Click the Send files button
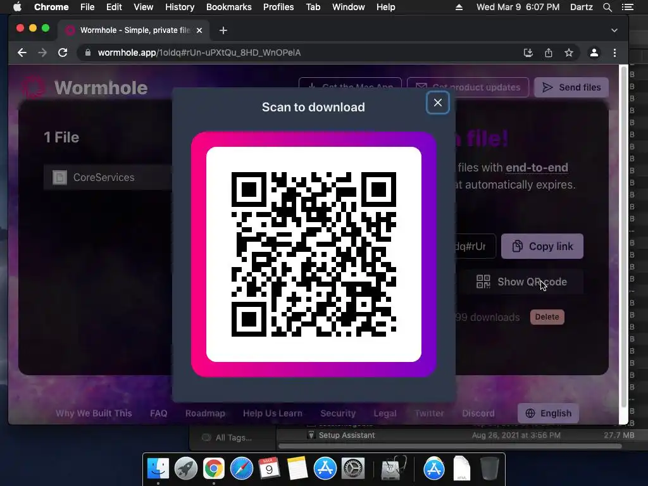 571,87
